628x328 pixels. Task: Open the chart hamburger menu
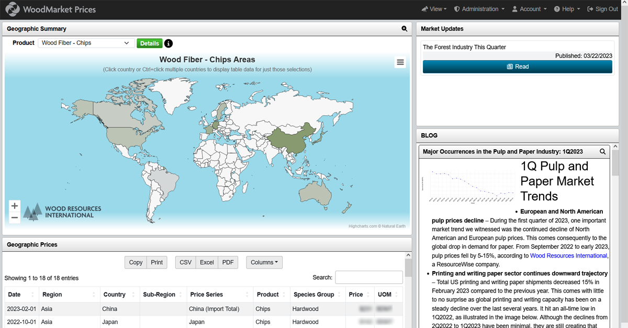400,62
